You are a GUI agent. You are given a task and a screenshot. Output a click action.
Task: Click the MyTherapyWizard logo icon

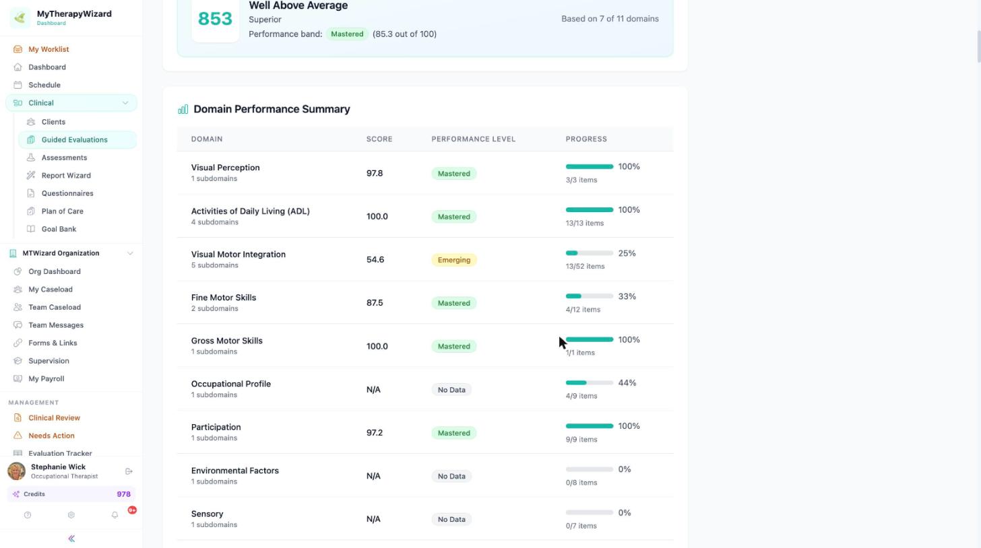click(x=20, y=18)
